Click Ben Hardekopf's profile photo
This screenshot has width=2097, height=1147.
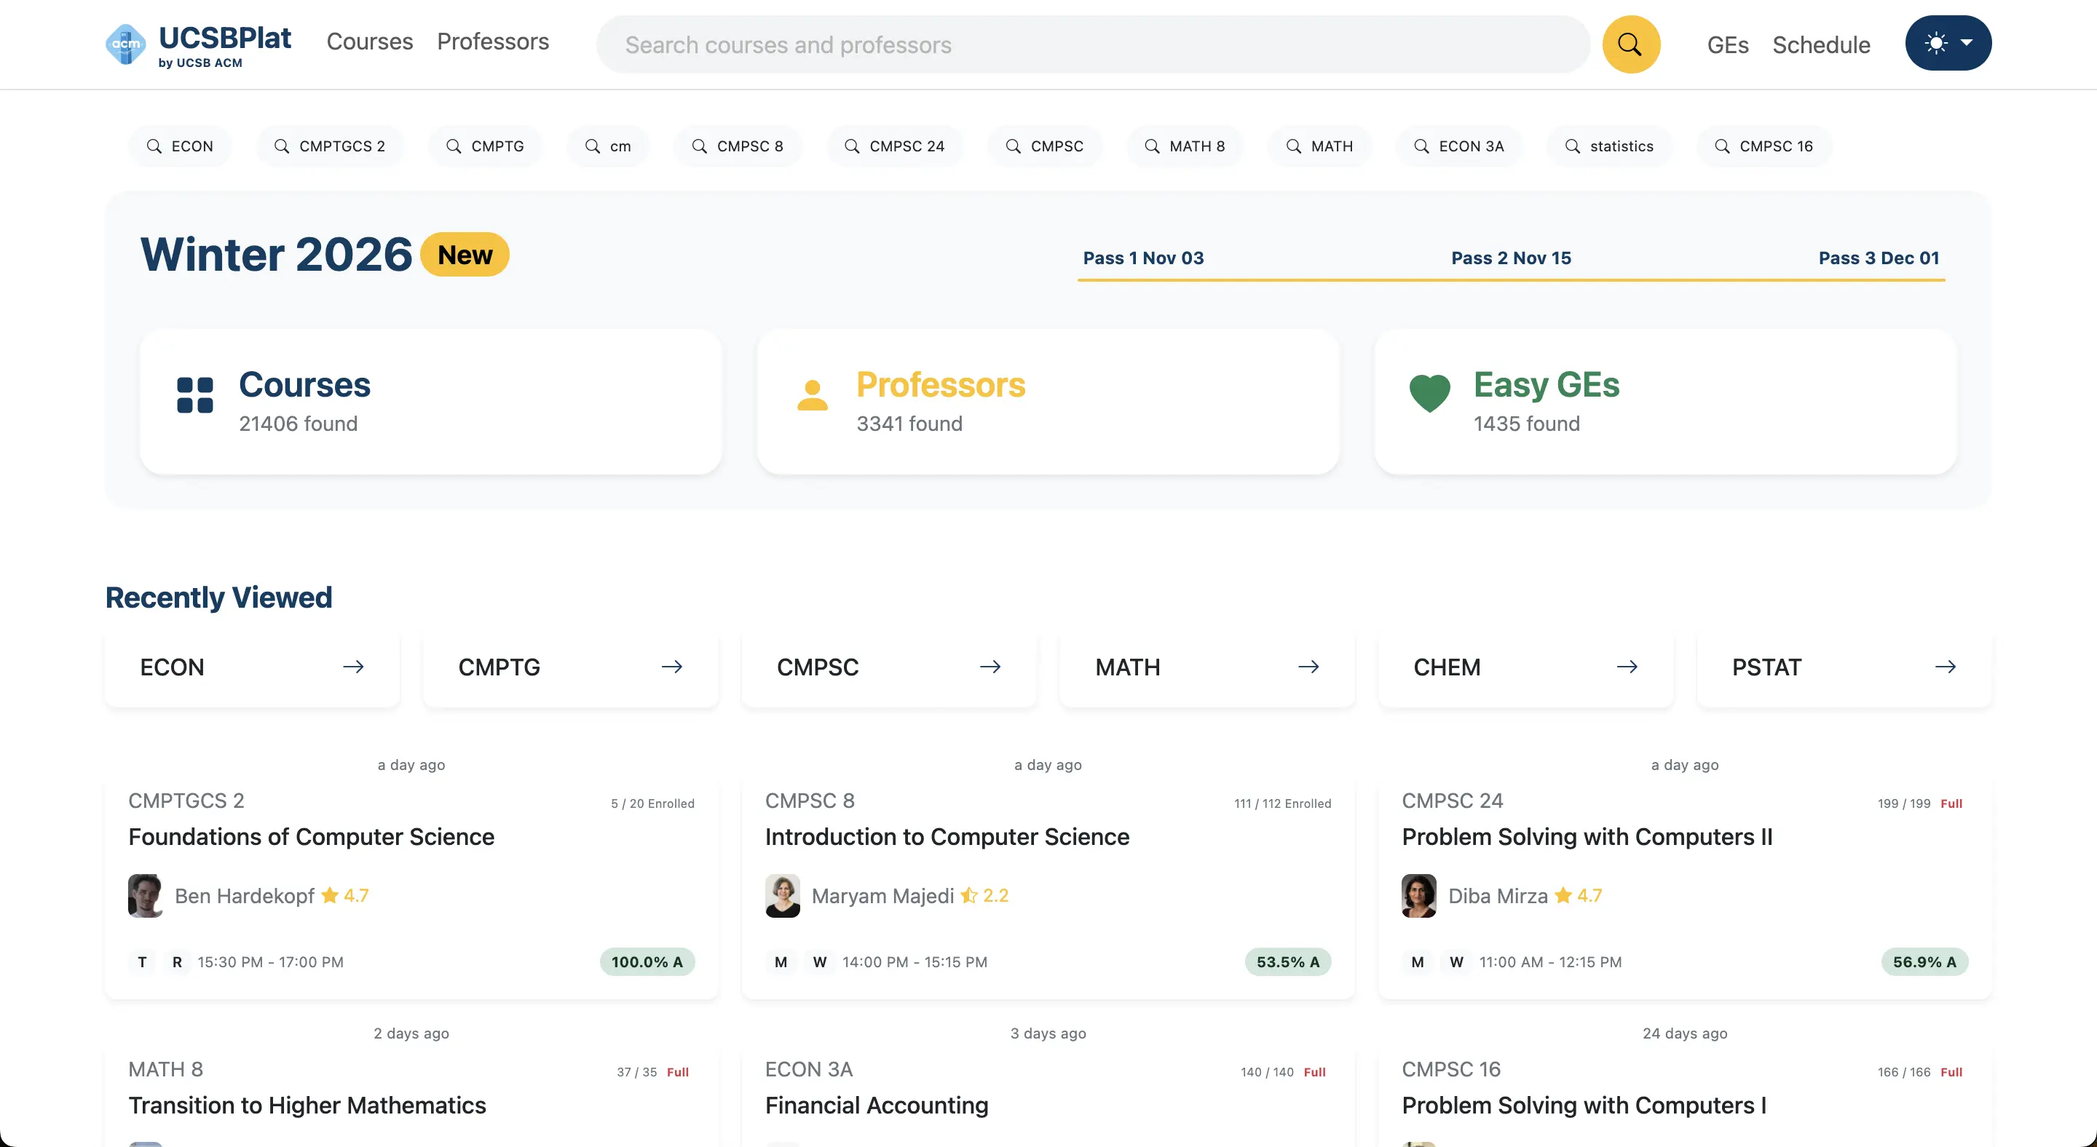(145, 896)
